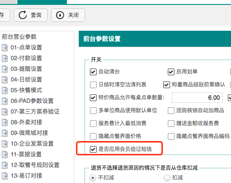
Task: Click document icon beside 06-PAD参数设置
Action: tap(5, 101)
